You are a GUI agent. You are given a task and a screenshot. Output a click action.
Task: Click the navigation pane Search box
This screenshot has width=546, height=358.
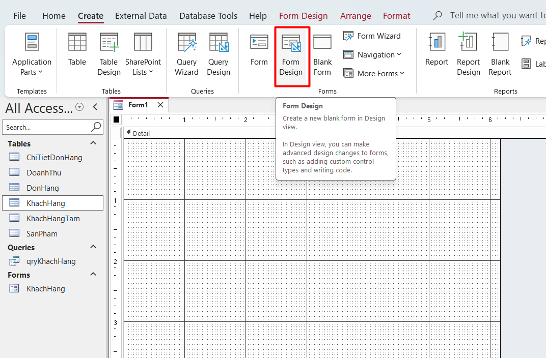46,127
